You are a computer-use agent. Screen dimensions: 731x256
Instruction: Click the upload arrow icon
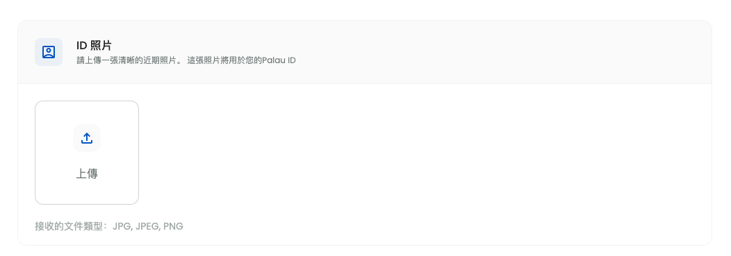87,138
